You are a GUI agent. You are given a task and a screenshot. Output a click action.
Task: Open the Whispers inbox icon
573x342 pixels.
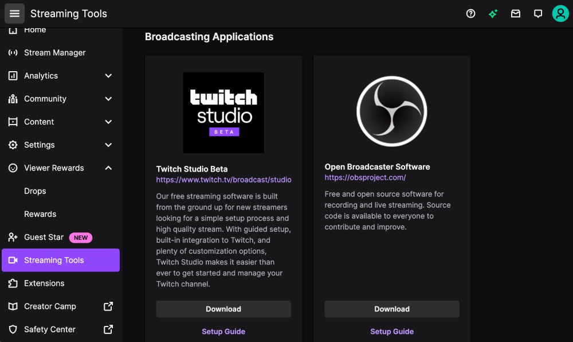(x=516, y=13)
